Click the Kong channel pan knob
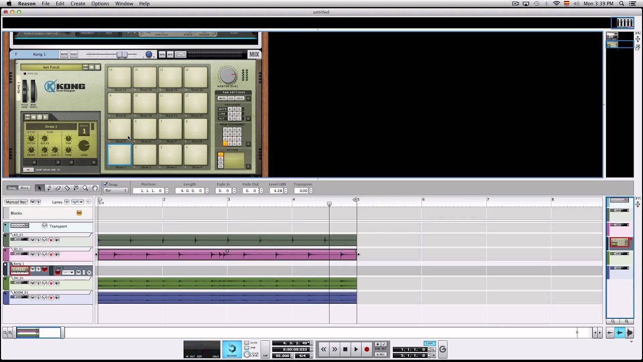The height and width of the screenshot is (362, 643). (x=149, y=54)
